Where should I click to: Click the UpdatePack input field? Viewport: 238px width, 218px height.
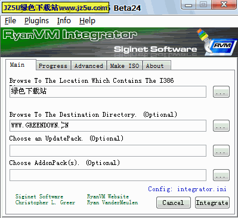(x=108, y=151)
